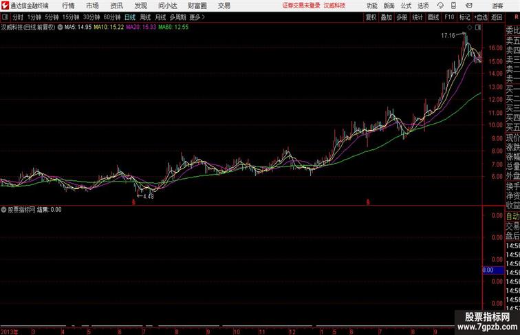
Task: Open the 交易 menu
Action: coord(224,6)
